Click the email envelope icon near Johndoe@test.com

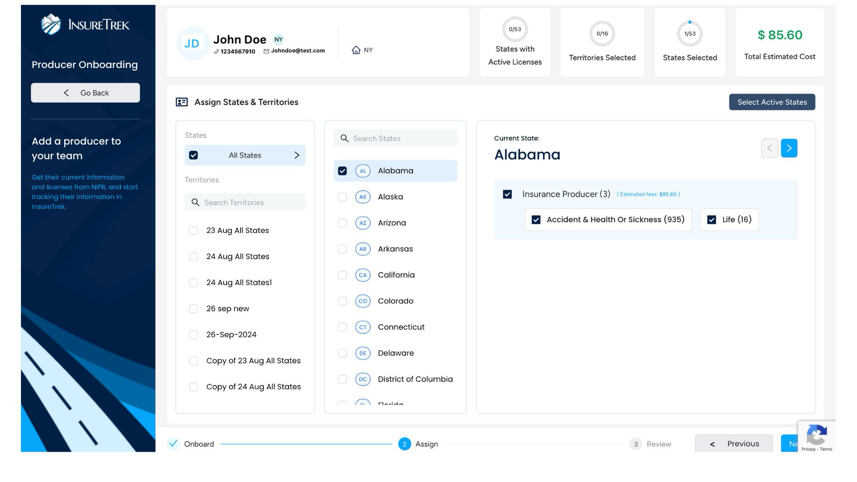click(266, 51)
